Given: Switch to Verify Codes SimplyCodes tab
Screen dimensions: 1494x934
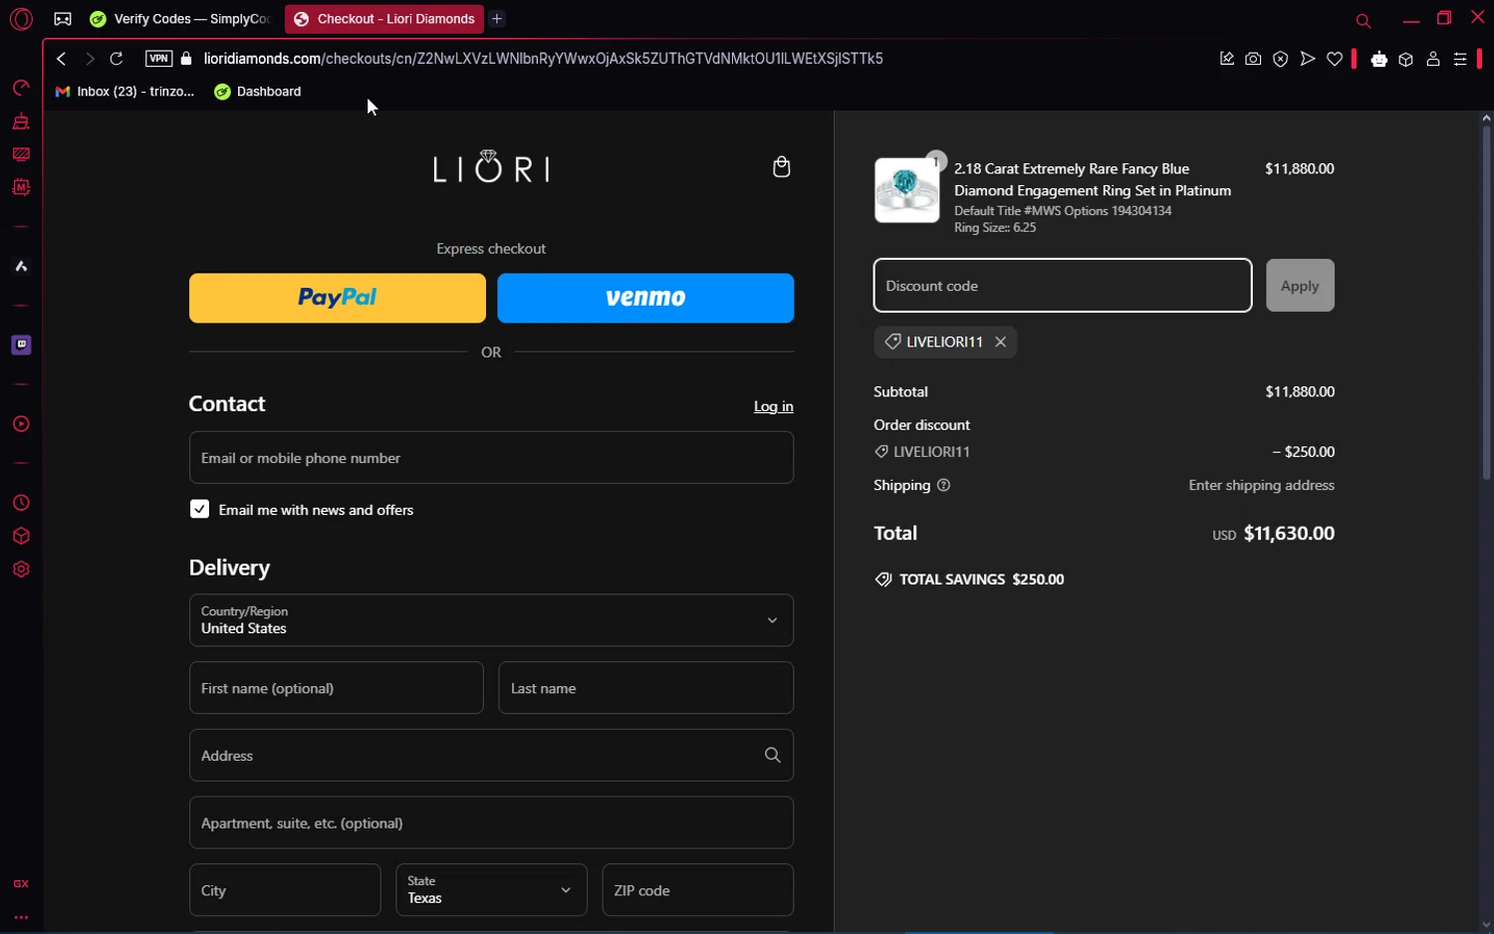Looking at the screenshot, I should pyautogui.click(x=180, y=19).
